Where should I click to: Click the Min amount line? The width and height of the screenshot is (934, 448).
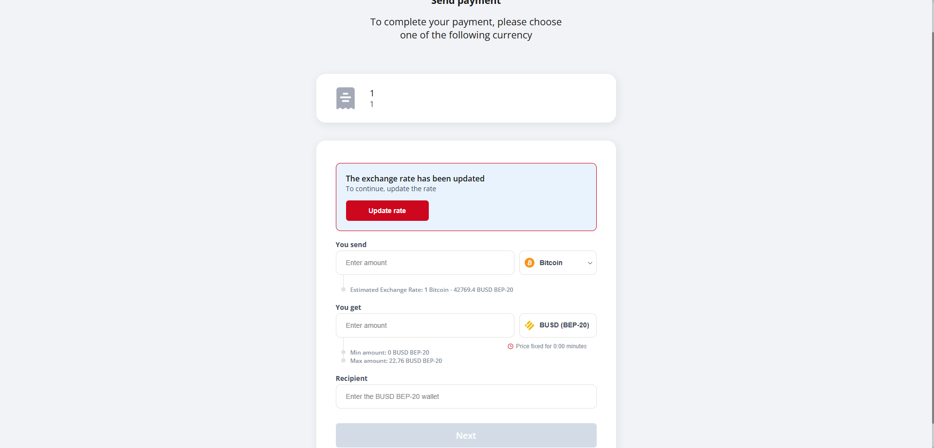tap(389, 353)
